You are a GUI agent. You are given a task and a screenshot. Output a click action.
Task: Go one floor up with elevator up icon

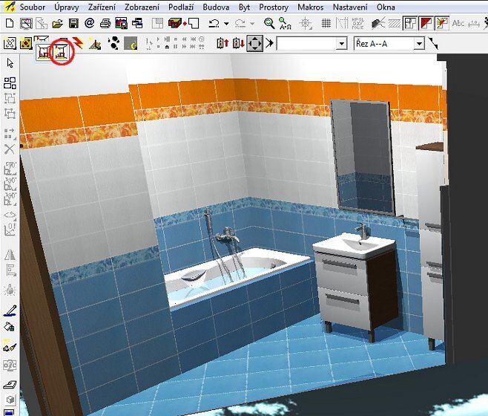[222, 43]
